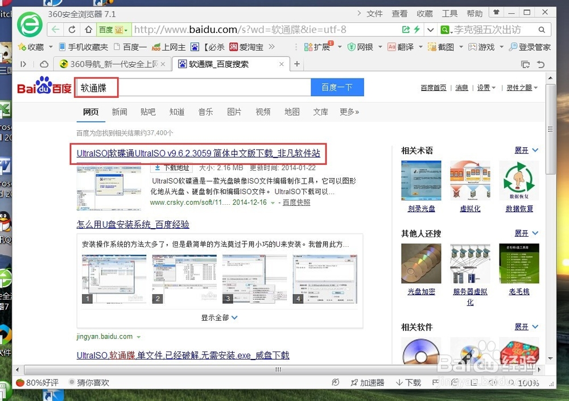Click tutorial thumbnail numbered 3
The height and width of the screenshot is (401, 569).
click(254, 279)
